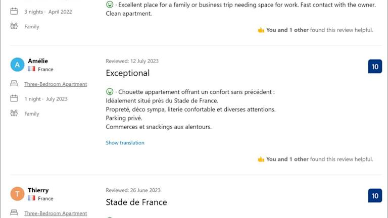388x218 pixels.
Task: Click calendar icon next to 1 night July 2023
Action: coord(14,99)
